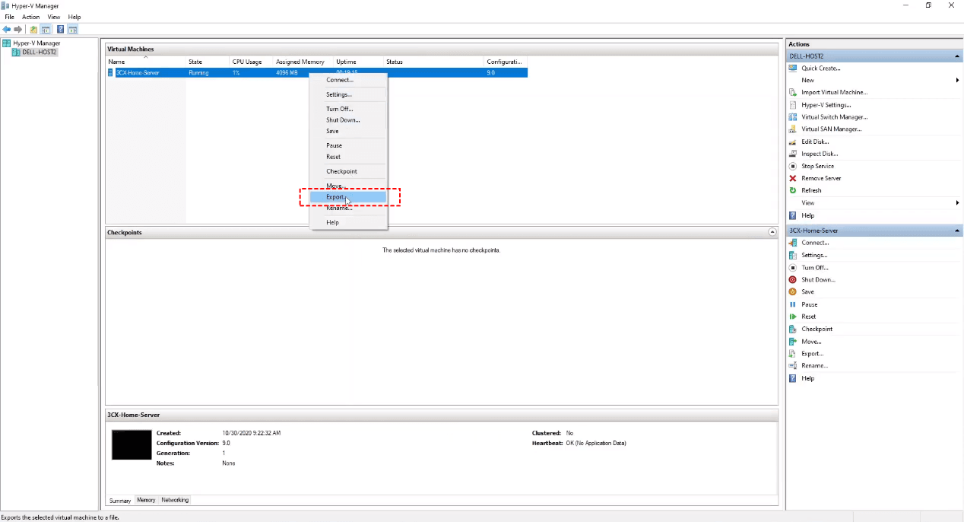Open the Action menu
Screen dimensions: 964x522
pyautogui.click(x=31, y=17)
